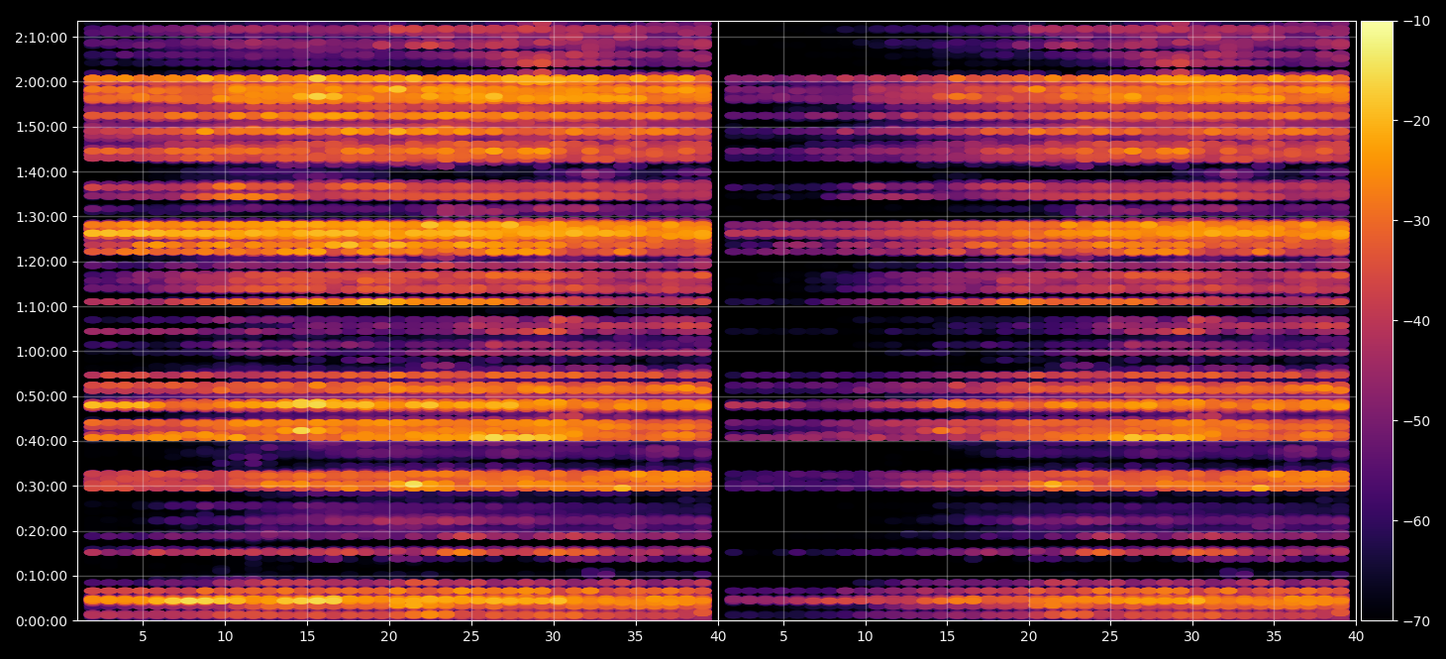Select the 1:40:00 tick label
Screen dimensions: 1446x659
pos(43,172)
